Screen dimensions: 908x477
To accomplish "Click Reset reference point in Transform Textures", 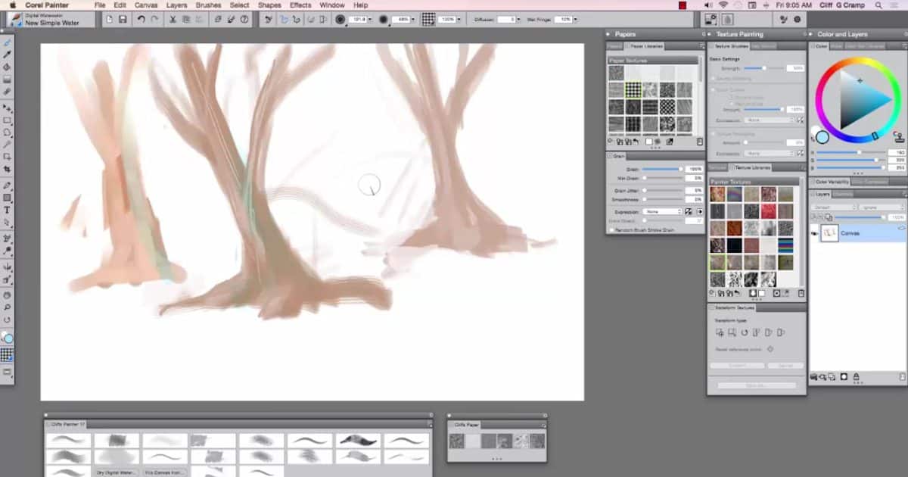I will coord(770,349).
